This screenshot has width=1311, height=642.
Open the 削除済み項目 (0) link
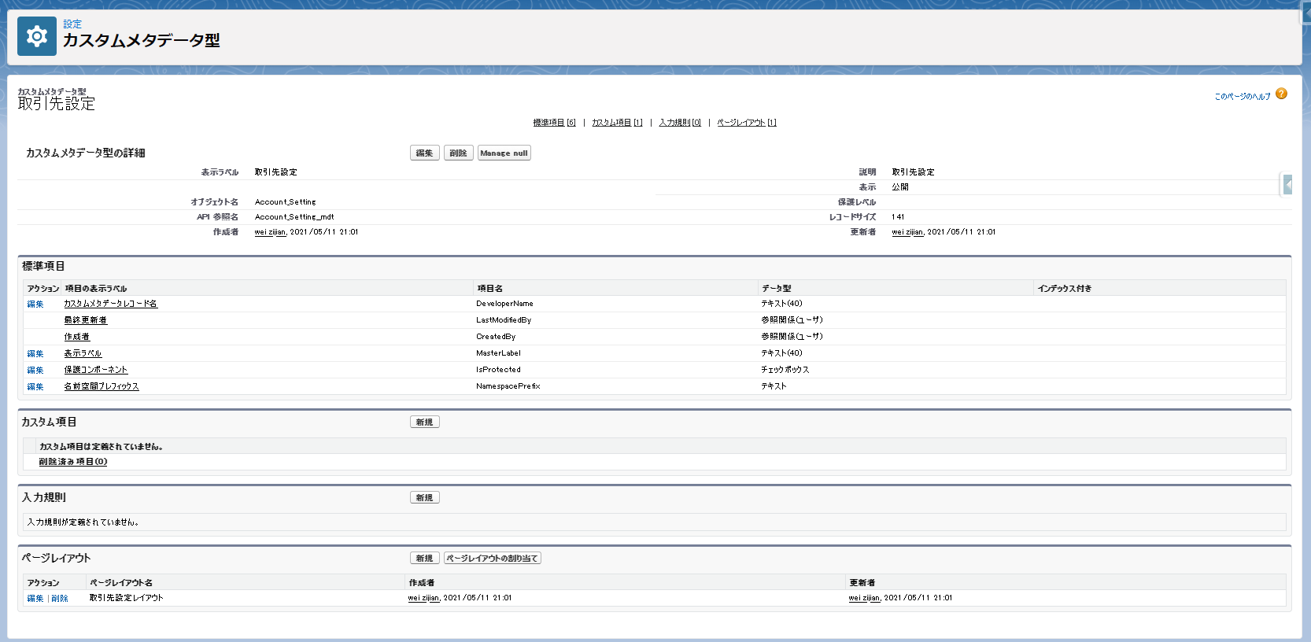(73, 462)
